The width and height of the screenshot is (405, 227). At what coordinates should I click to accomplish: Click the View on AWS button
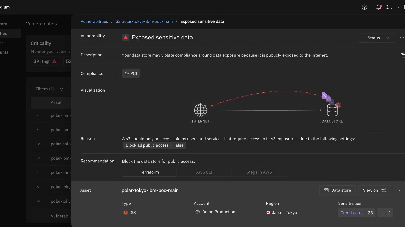pyautogui.click(x=375, y=190)
